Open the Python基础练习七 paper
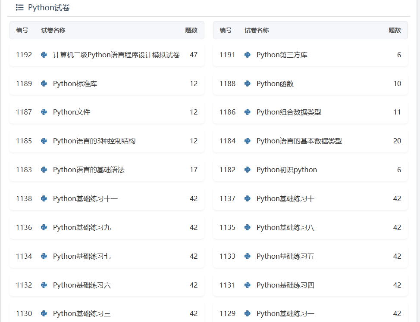Screen dimensions: 420x322 click(x=82, y=257)
